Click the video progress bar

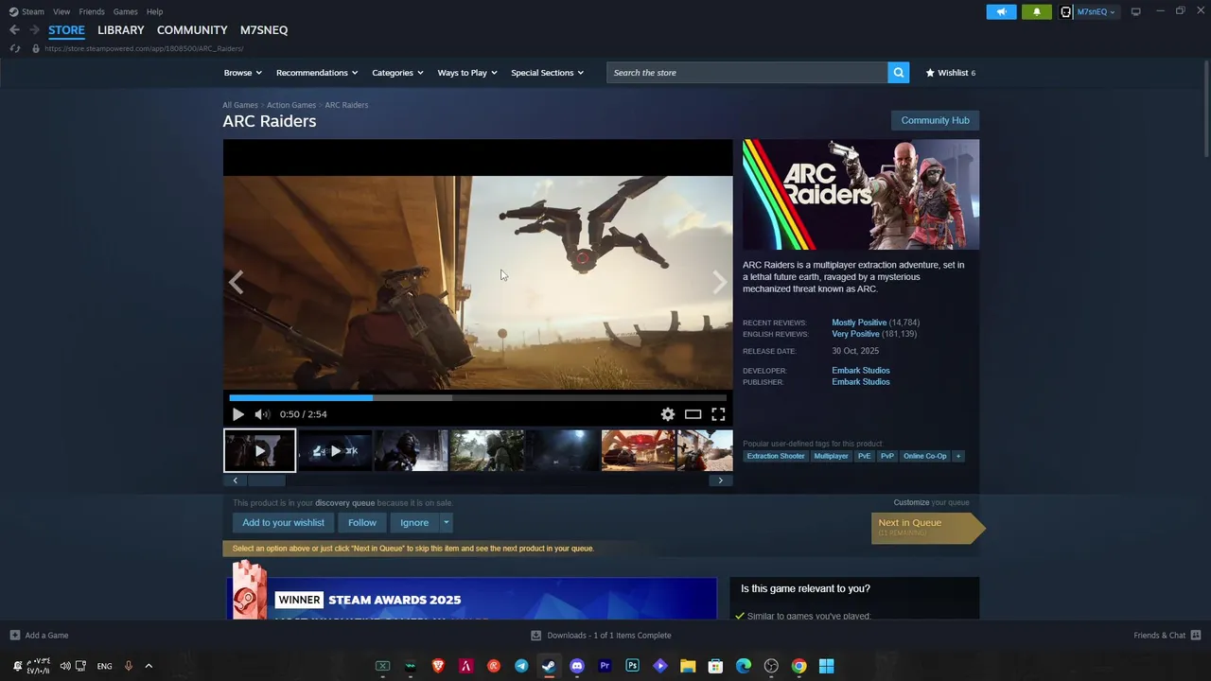478,398
